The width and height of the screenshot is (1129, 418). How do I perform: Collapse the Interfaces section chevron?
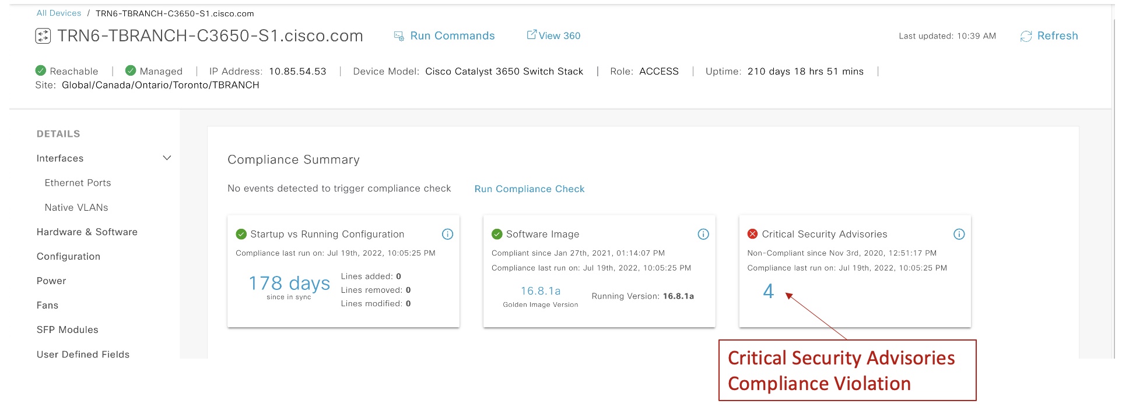pyautogui.click(x=167, y=158)
